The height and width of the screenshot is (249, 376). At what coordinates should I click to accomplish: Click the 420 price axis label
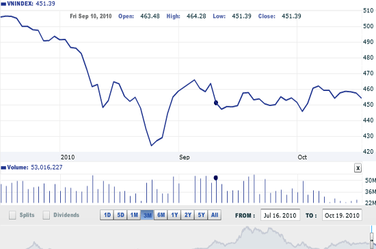[x=368, y=152]
